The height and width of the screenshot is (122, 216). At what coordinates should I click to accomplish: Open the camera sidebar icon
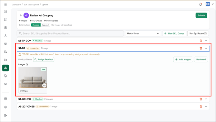[x=5, y=84]
